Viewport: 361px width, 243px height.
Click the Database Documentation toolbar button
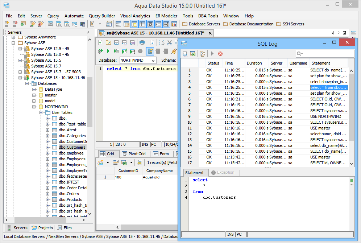(248, 24)
